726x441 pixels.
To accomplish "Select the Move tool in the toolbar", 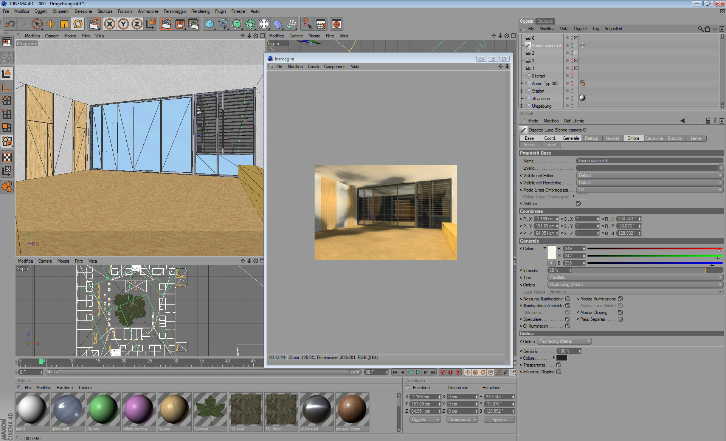I will (51, 24).
